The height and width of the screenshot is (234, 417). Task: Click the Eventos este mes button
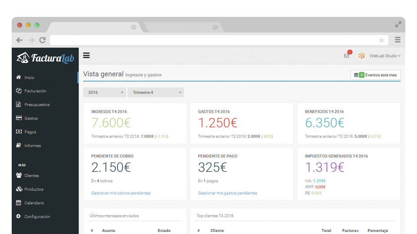point(375,75)
